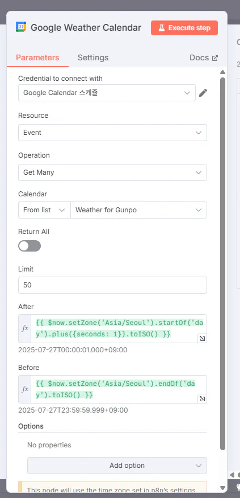Click the Google Weather Calendar title

click(x=86, y=28)
